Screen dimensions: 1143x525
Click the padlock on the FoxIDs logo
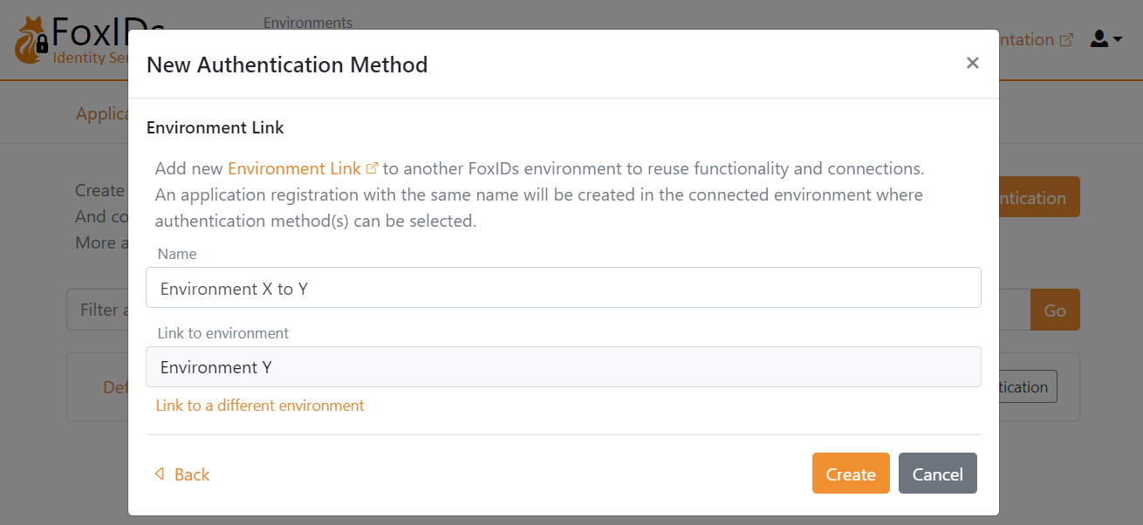(41, 46)
